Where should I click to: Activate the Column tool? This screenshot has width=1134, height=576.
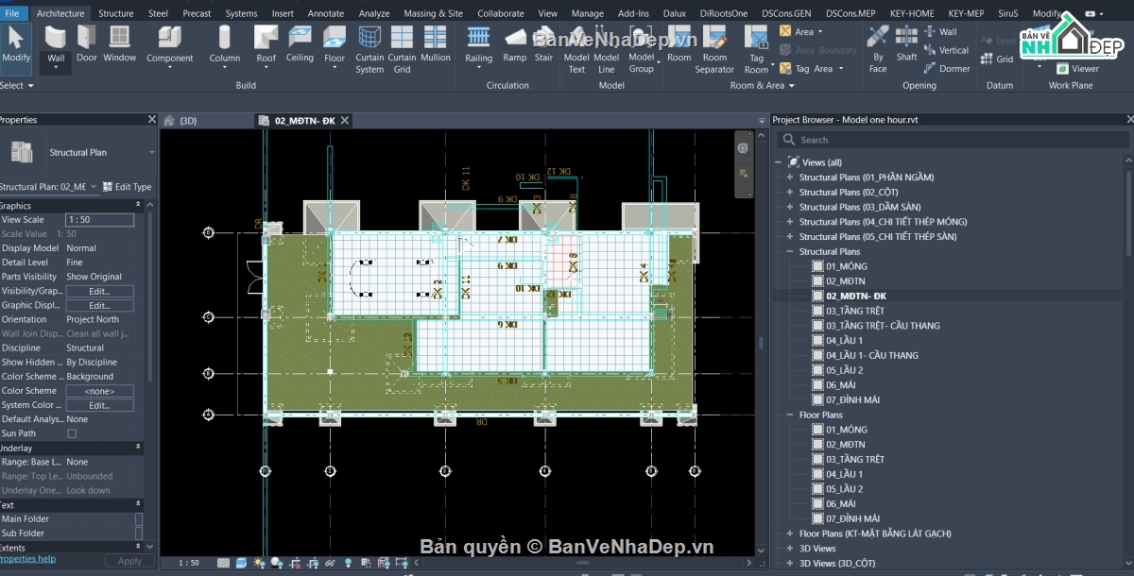pyautogui.click(x=225, y=44)
